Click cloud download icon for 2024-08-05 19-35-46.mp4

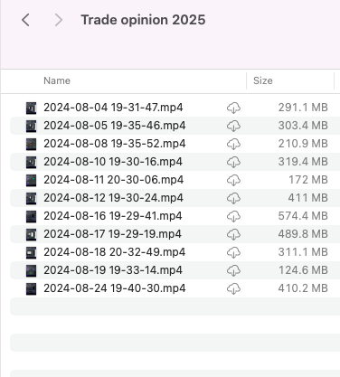[x=233, y=126]
